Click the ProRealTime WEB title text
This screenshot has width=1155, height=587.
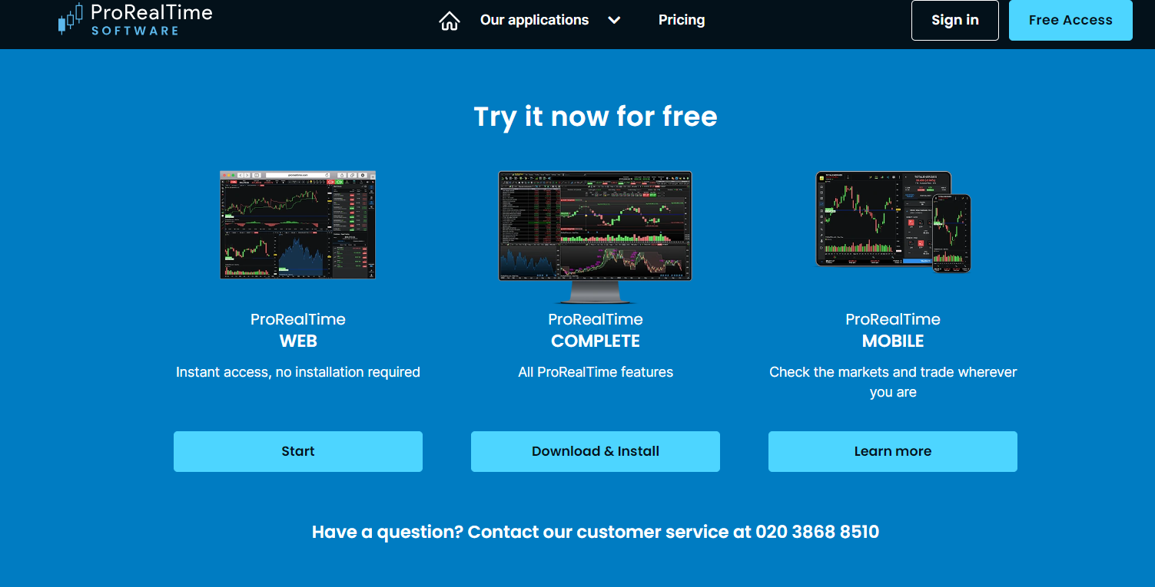[298, 330]
